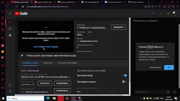
Task: Click the browser address bar URL
Action: pyautogui.click(x=47, y=7)
